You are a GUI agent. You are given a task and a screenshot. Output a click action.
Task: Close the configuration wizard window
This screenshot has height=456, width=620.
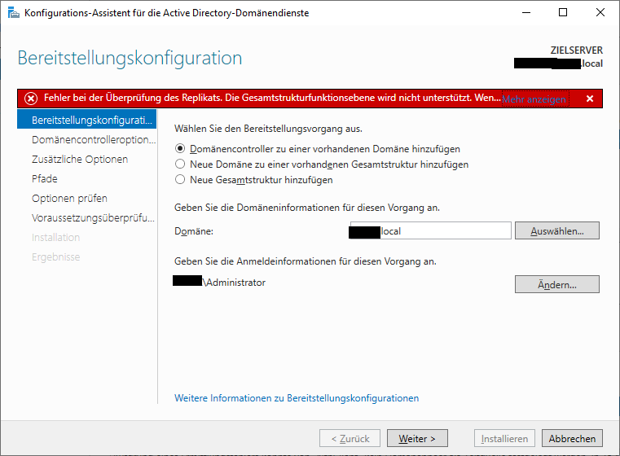point(600,13)
